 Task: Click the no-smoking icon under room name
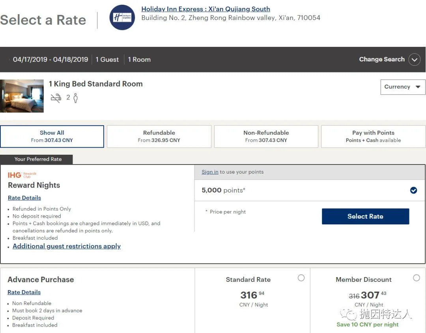pos(56,98)
